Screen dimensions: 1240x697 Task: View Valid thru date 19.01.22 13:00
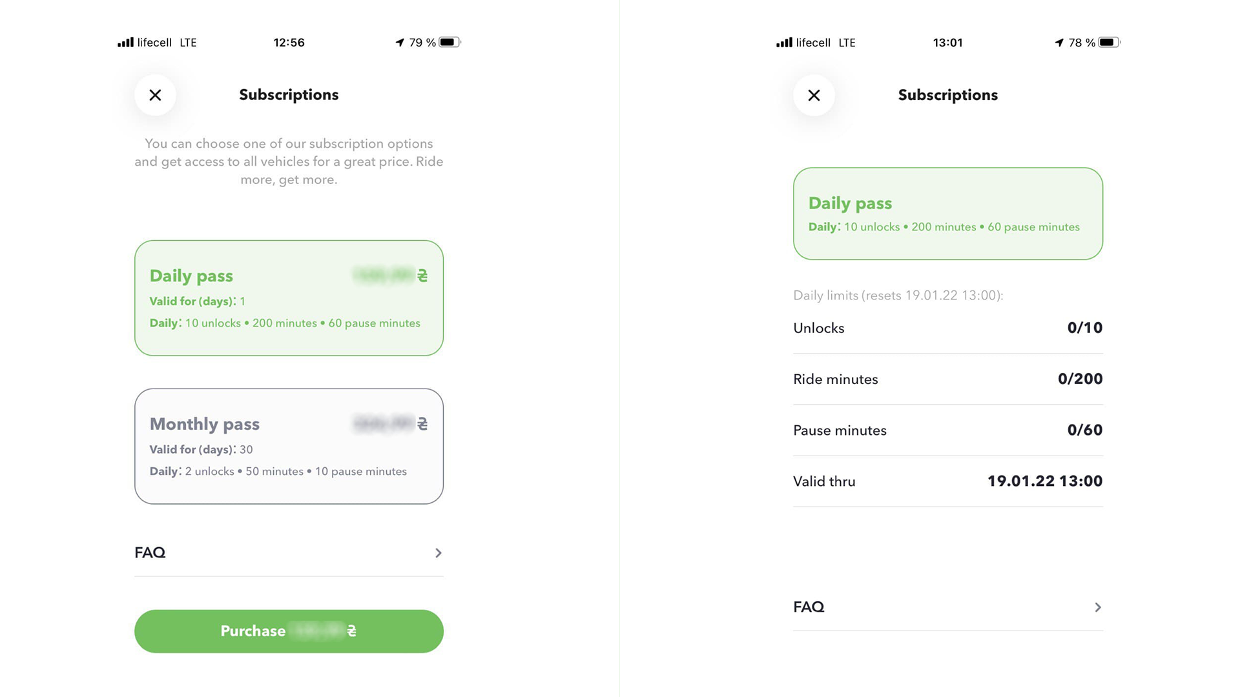point(1045,480)
